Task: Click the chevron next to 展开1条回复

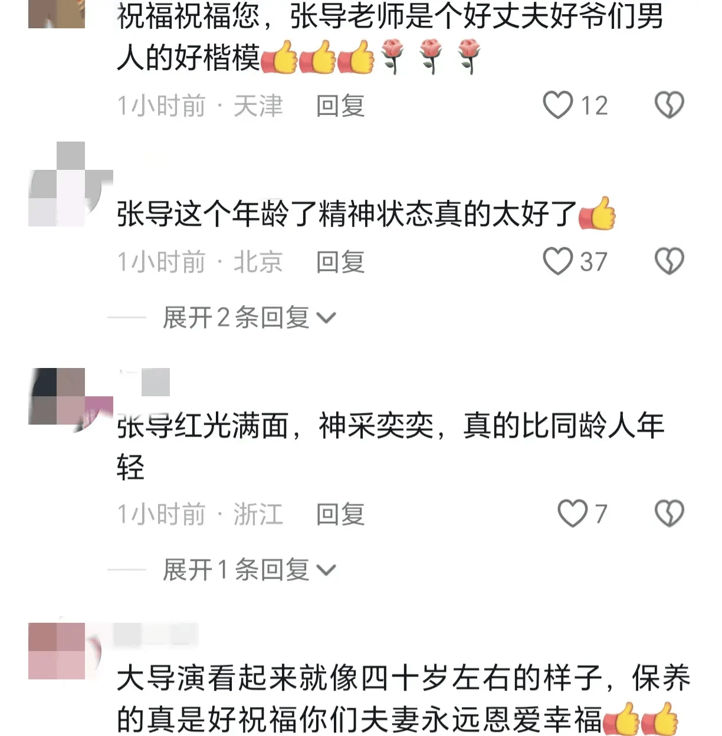Action: click(326, 570)
